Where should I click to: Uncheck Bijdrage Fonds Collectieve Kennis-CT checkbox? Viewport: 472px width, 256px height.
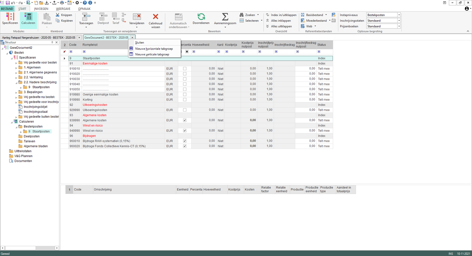(x=185, y=146)
